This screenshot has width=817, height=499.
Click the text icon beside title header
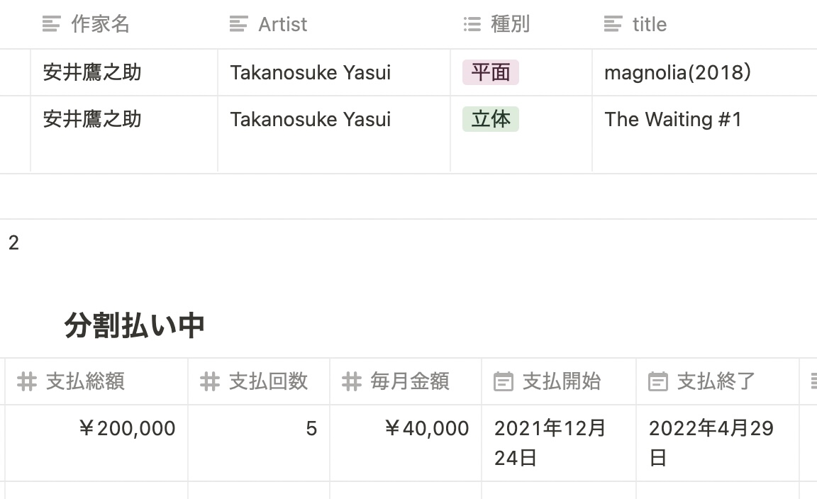613,24
